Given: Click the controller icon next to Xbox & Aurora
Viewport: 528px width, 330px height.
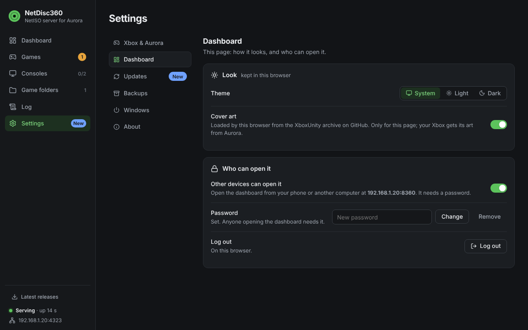Looking at the screenshot, I should pos(116,43).
